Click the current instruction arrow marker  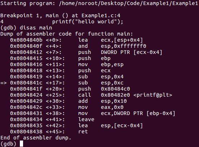pos(4,83)
